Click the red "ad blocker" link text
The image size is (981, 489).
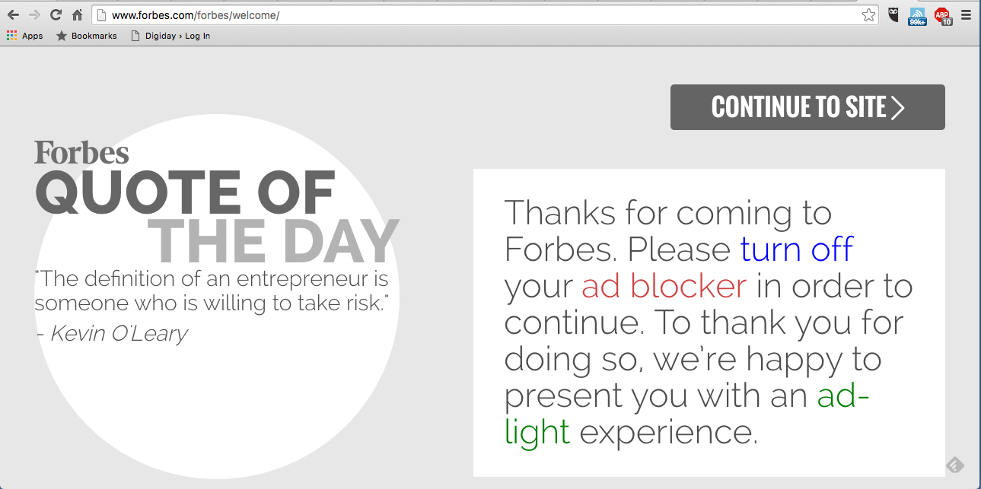point(664,286)
